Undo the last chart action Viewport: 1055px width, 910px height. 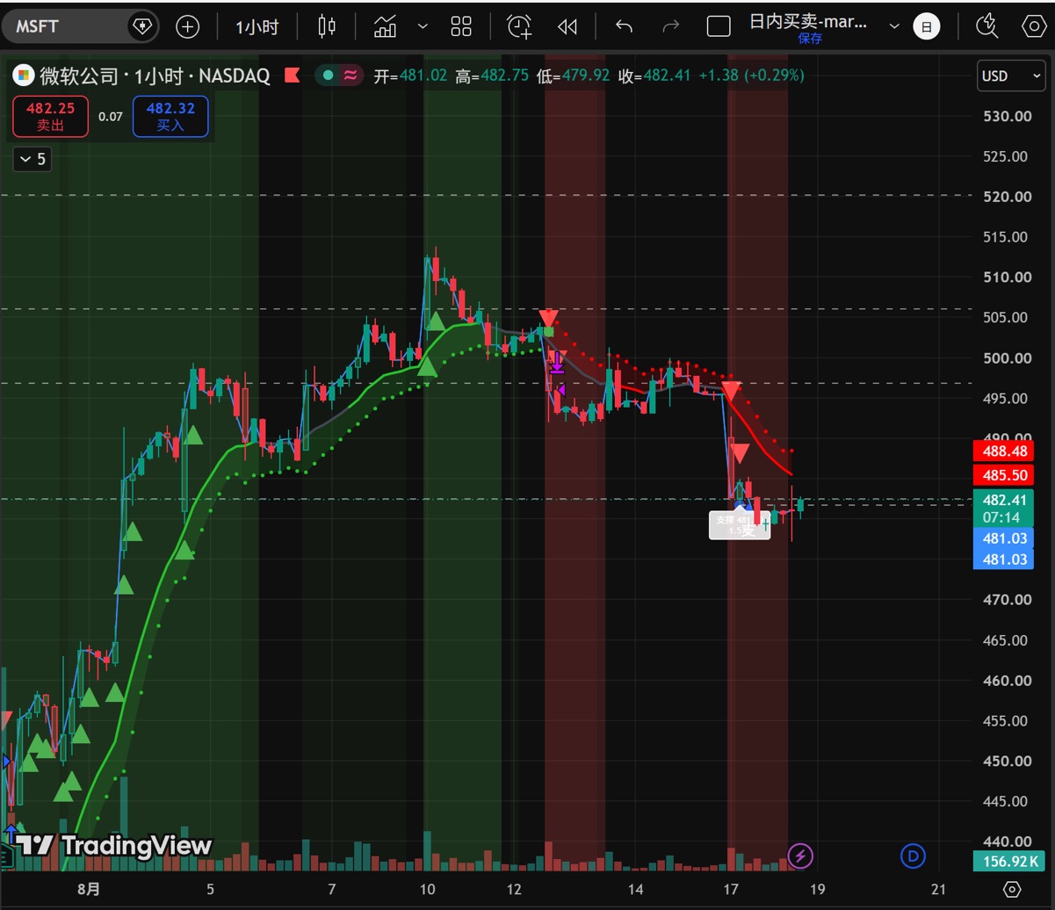(624, 26)
